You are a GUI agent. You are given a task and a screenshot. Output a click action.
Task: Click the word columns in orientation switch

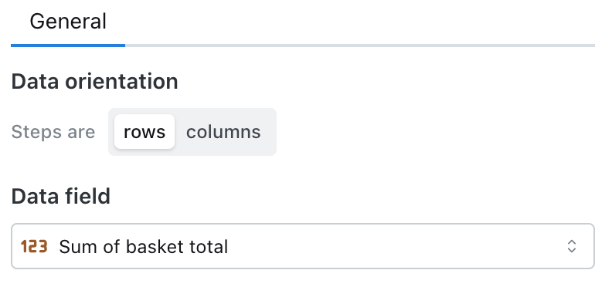(x=223, y=132)
